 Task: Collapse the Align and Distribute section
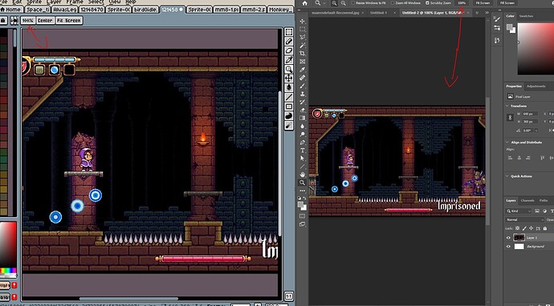[x=507, y=142]
